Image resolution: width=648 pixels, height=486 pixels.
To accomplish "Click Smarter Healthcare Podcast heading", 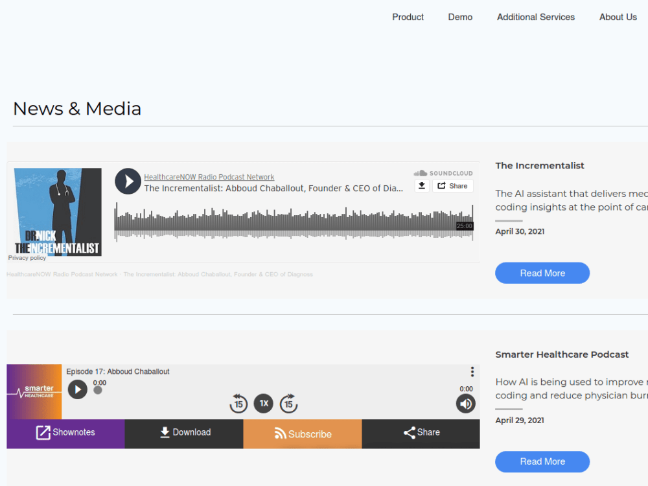I will tap(562, 354).
